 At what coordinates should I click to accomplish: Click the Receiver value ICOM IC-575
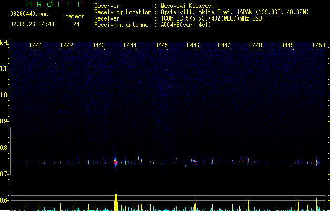point(178,18)
